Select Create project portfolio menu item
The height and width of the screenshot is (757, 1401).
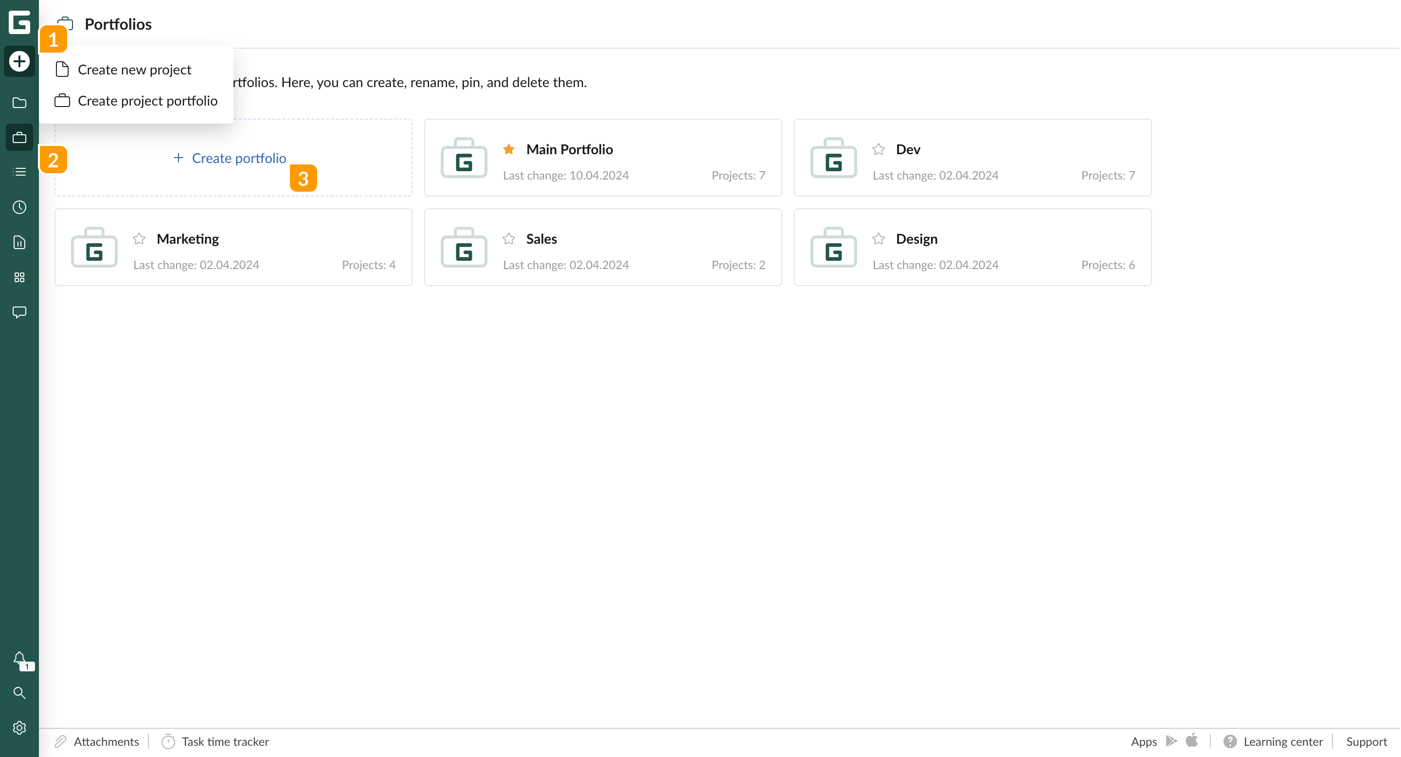pyautogui.click(x=147, y=101)
